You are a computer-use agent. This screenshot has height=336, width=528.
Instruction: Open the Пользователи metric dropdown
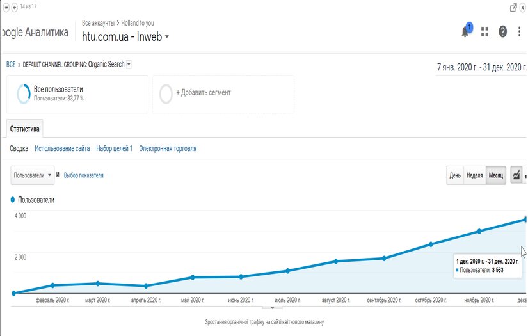33,175
